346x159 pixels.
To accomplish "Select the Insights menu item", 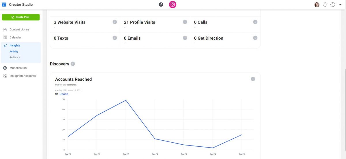I will click(x=15, y=45).
